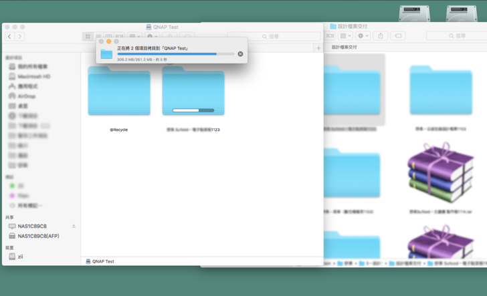Switch 設計檔案交付 window to cover flow view
Image resolution: width=487 pixels, height=296 pixels.
(x=330, y=36)
